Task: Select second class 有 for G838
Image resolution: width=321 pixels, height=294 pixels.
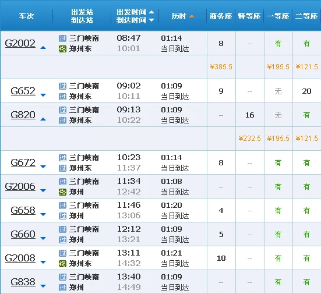Action: tap(306, 282)
